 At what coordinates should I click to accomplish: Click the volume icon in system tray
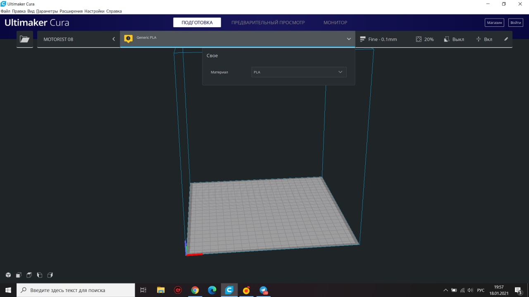(x=470, y=290)
